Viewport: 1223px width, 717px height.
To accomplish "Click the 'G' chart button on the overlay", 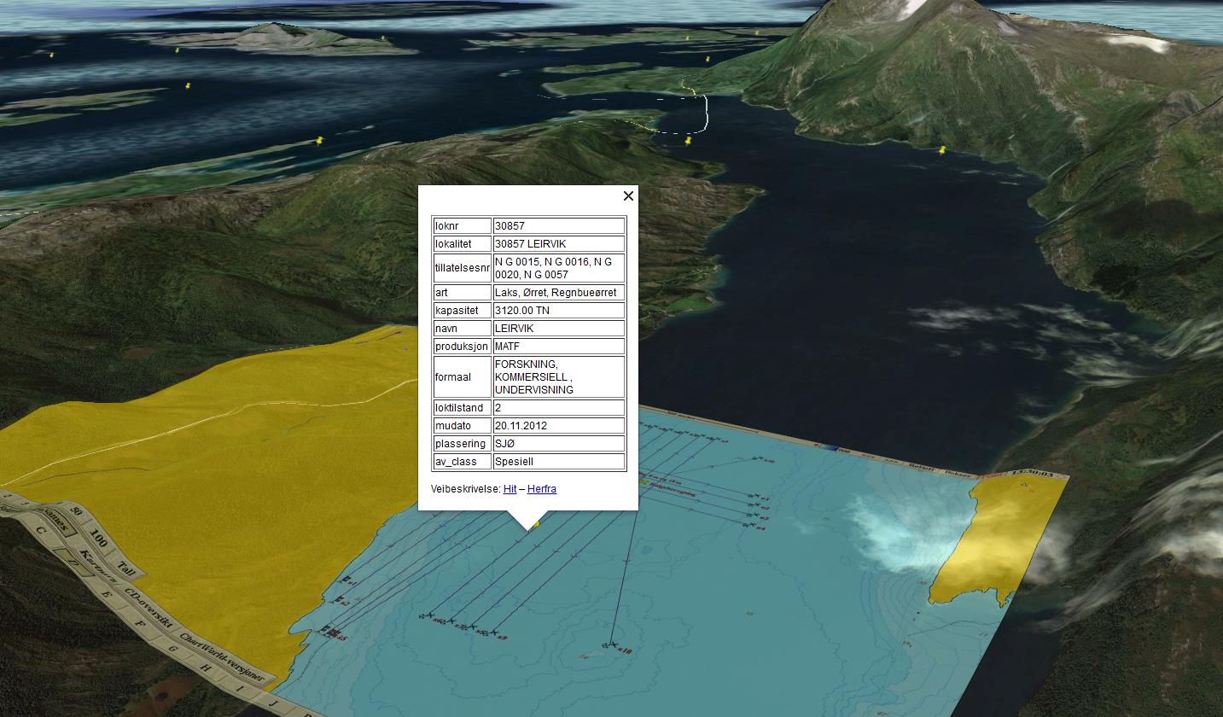I will pyautogui.click(x=173, y=649).
